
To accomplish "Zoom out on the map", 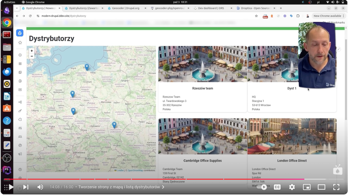I will coord(32,56).
